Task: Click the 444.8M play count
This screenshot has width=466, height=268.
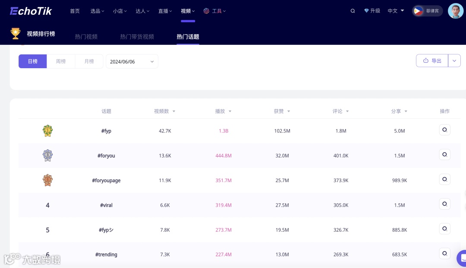Action: (224, 155)
